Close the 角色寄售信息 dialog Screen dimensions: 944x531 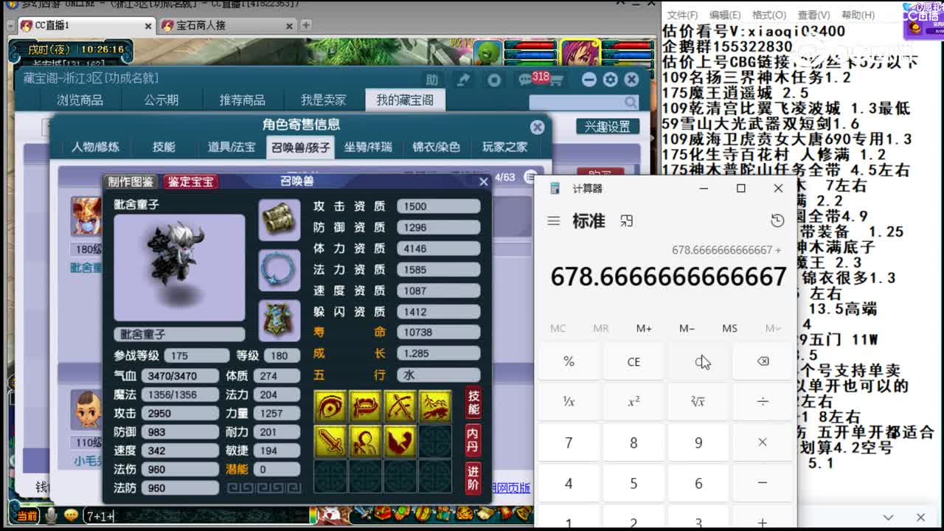(x=538, y=127)
